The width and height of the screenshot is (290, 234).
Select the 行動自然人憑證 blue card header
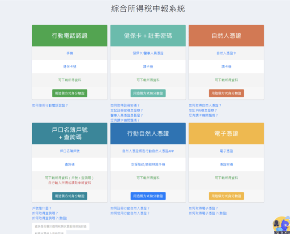coord(148,133)
